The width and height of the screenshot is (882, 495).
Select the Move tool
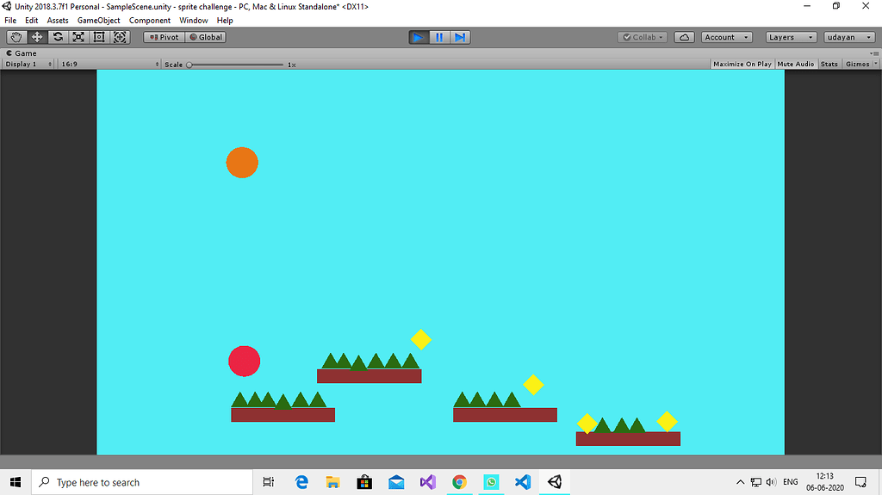(37, 37)
